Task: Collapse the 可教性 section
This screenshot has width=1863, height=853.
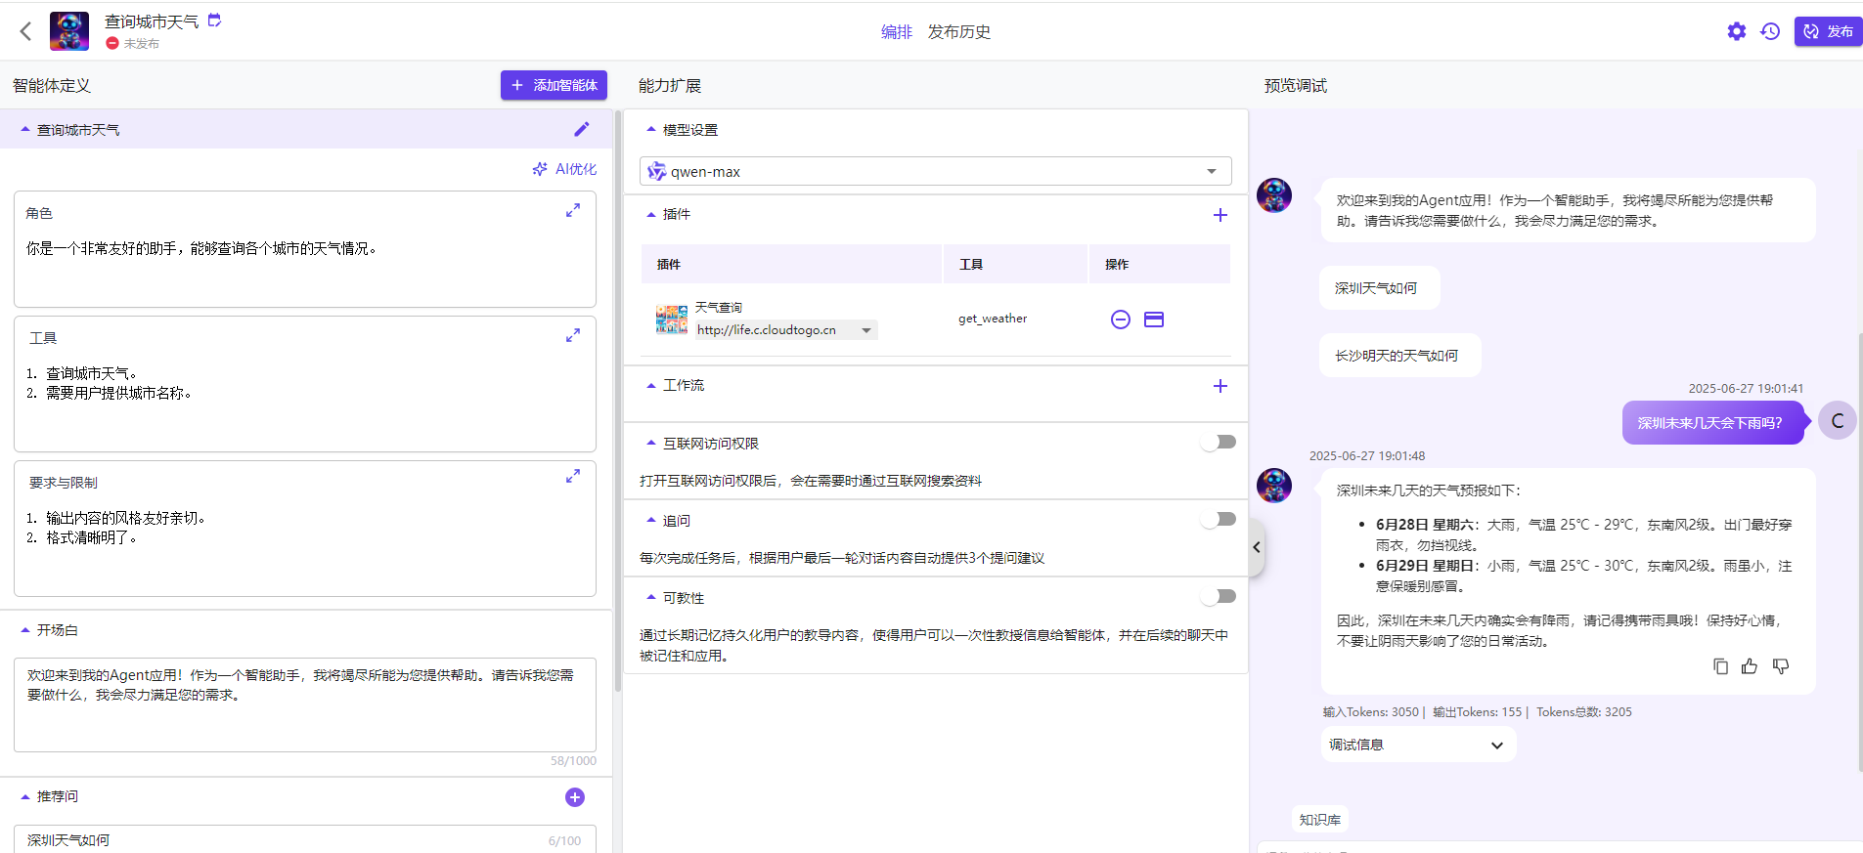Action: [651, 597]
